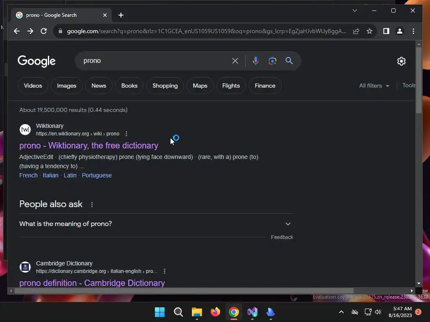Submit search with magnifier icon

coord(289,61)
